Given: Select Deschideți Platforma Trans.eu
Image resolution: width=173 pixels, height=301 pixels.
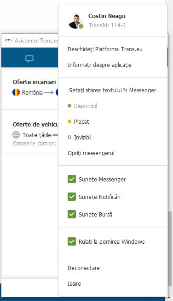Looking at the screenshot, I should click(105, 49).
